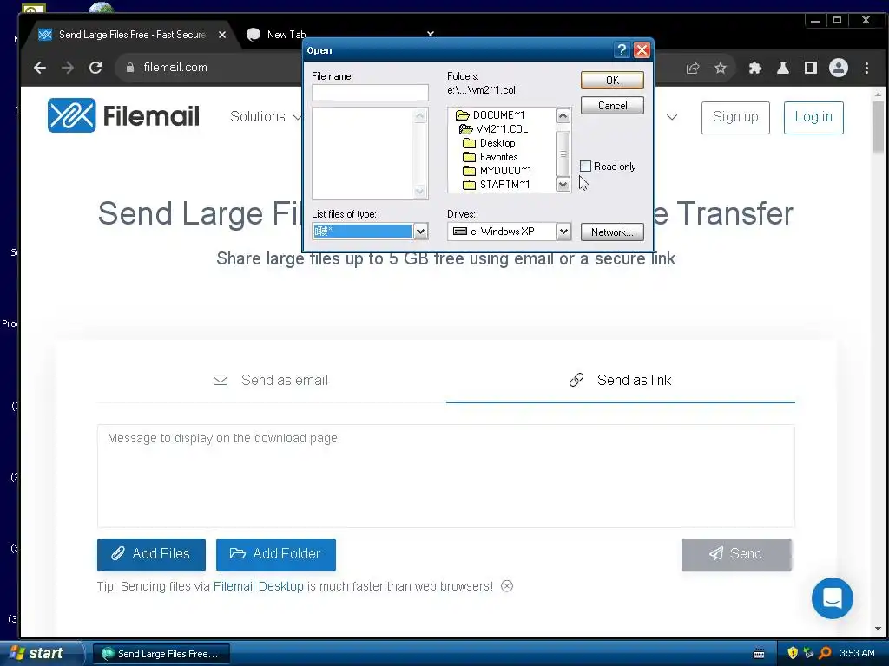
Task: Dismiss the Filemail Desktop tip
Action: pos(507,586)
